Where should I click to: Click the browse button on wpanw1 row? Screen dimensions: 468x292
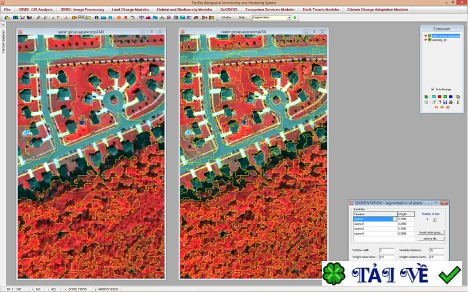(395, 219)
